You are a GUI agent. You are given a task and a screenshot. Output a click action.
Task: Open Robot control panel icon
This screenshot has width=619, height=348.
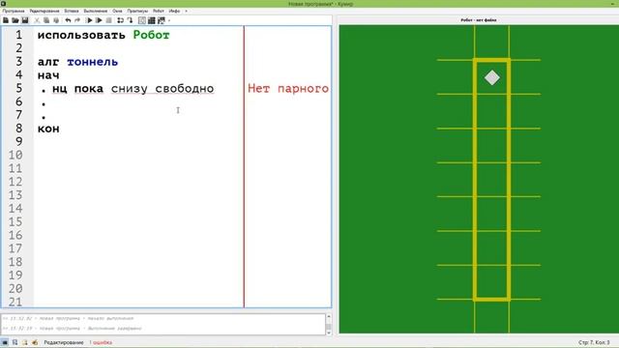pyautogui.click(x=162, y=20)
